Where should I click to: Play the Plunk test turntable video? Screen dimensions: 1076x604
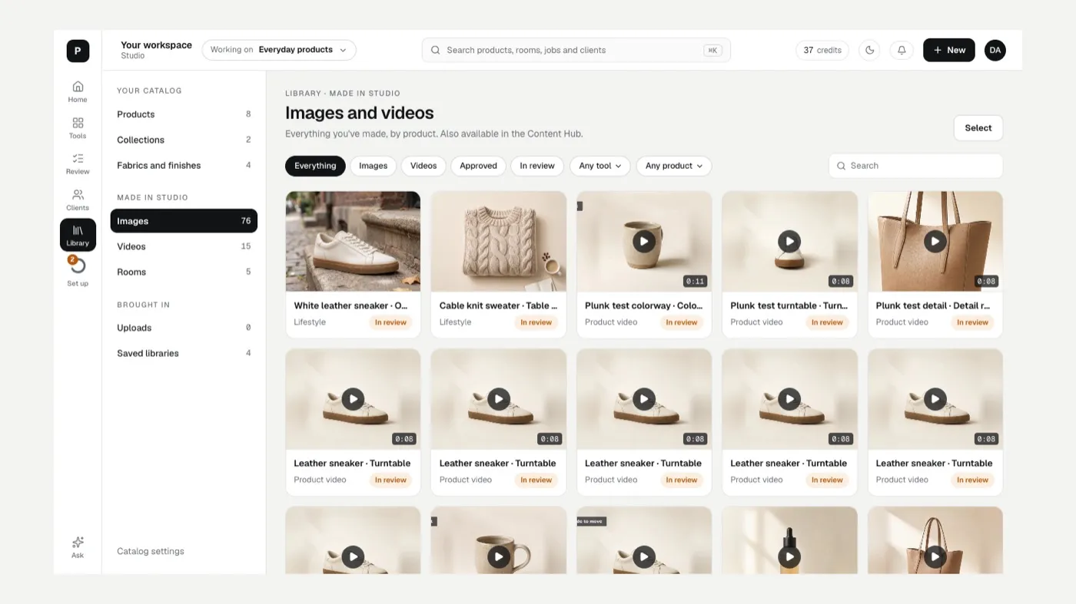click(x=789, y=241)
